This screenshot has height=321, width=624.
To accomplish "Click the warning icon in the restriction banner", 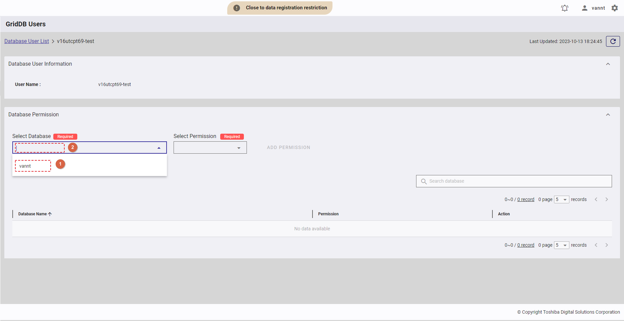I will [x=237, y=8].
